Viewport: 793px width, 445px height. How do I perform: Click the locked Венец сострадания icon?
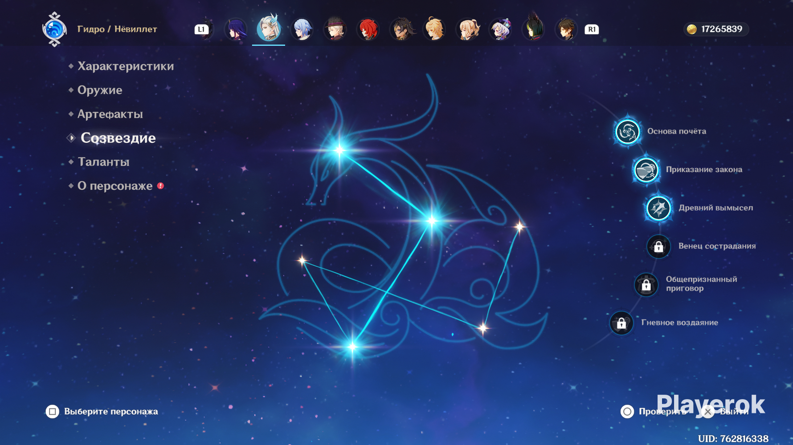point(658,247)
